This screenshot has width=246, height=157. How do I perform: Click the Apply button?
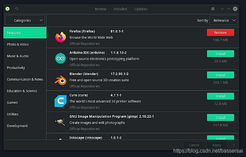216,145
